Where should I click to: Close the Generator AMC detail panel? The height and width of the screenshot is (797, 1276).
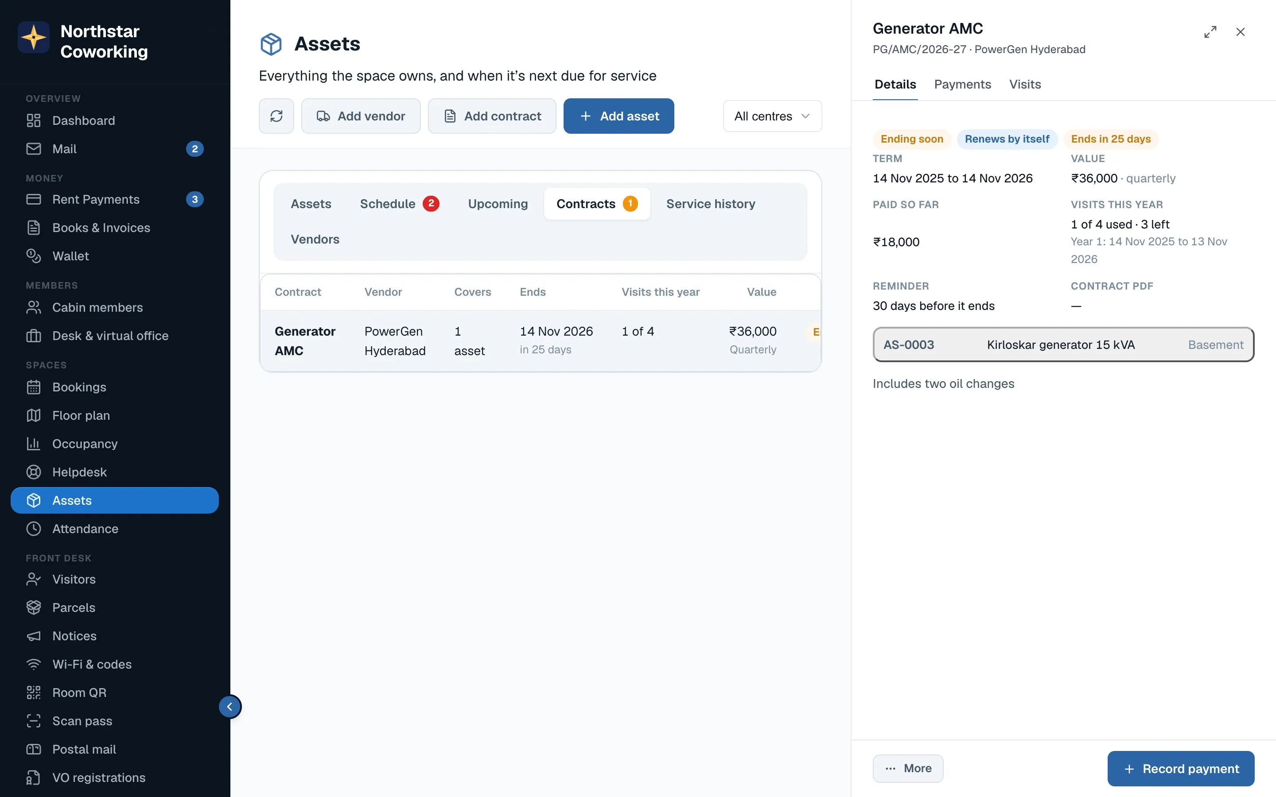point(1240,32)
